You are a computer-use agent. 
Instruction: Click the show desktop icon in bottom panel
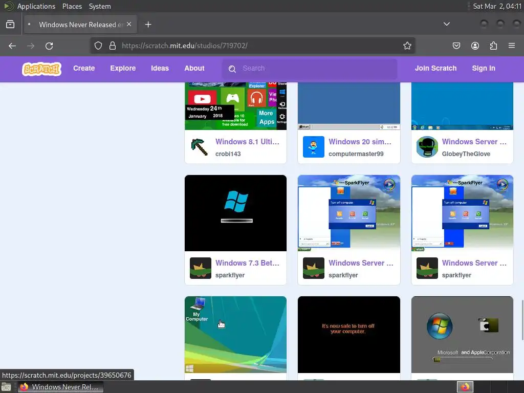(6, 387)
